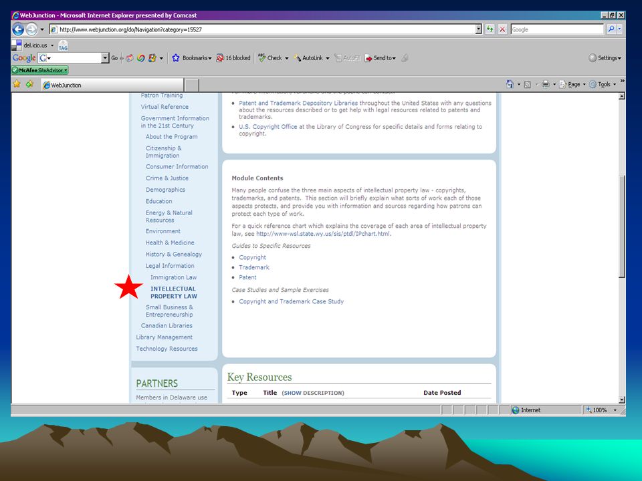642x481 pixels.
Task: Go forward with the Forward arrow button
Action: click(31, 29)
